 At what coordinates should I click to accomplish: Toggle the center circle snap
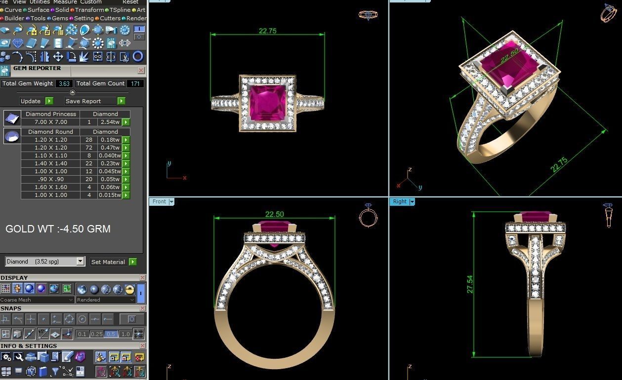point(82,319)
